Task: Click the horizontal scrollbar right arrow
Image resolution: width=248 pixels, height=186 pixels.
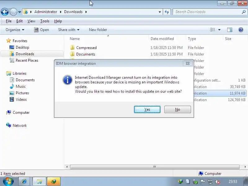Action: 245,167
